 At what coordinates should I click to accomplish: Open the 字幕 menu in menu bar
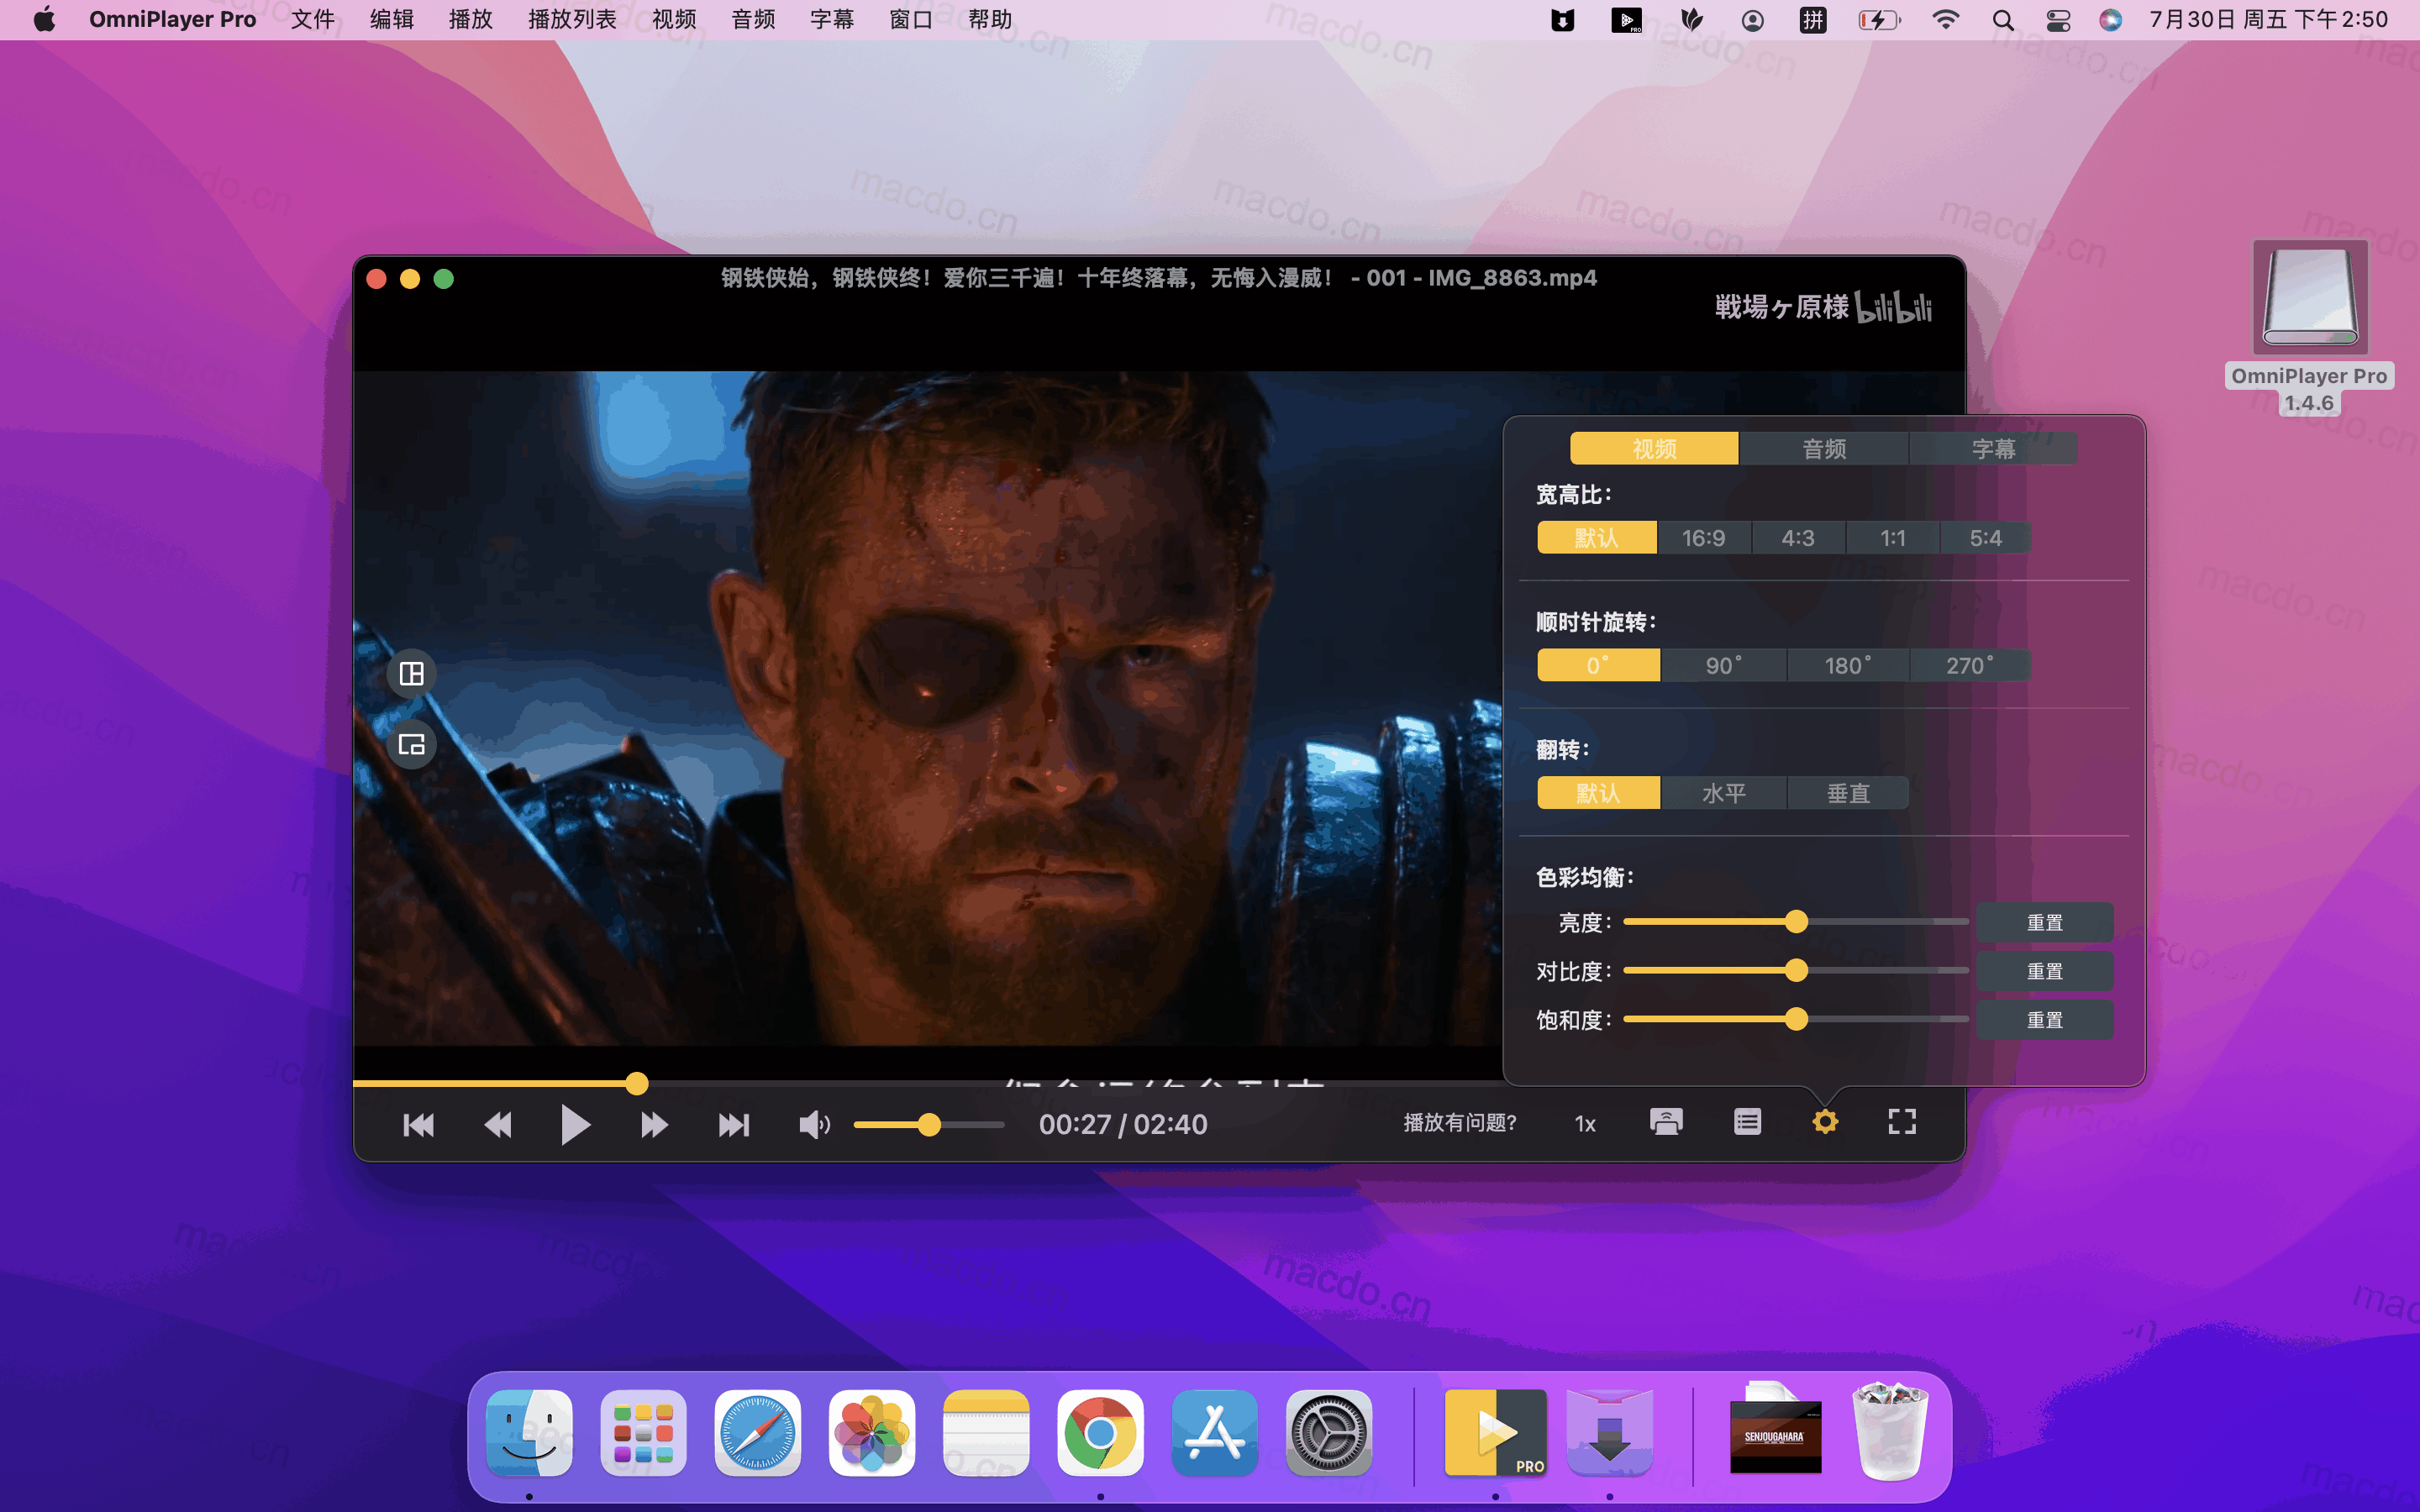tap(832, 19)
